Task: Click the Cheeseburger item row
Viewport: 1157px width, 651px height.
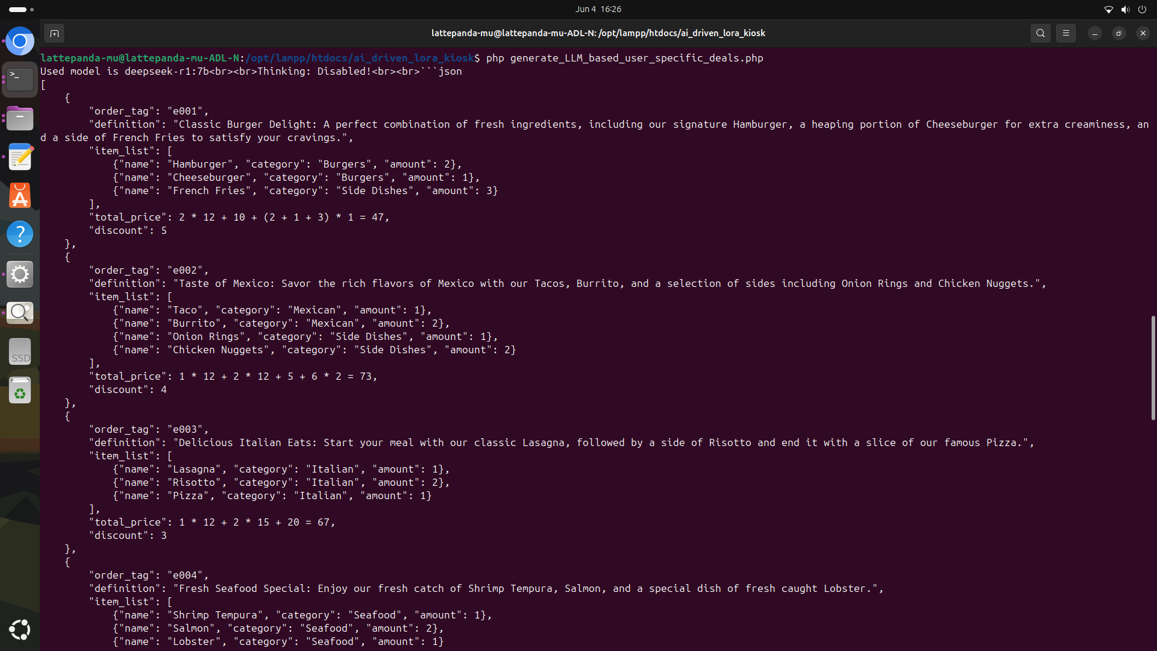Action: pos(296,177)
